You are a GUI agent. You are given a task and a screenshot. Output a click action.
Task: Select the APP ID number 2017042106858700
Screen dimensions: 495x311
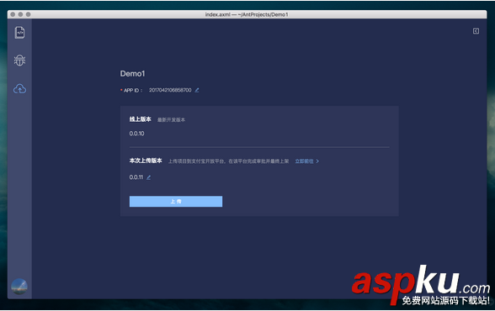[x=170, y=90]
